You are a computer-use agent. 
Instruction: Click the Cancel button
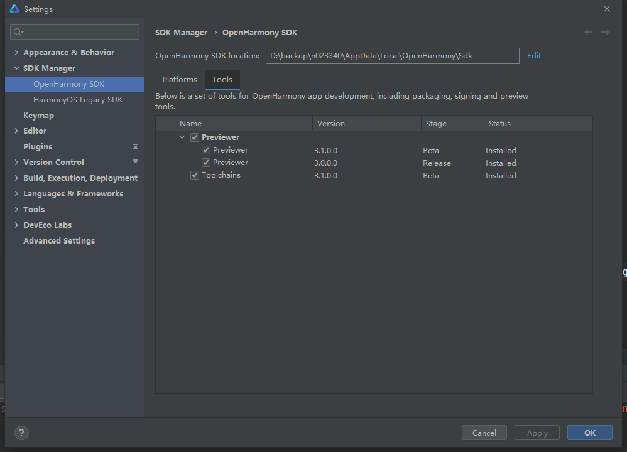[x=484, y=433]
